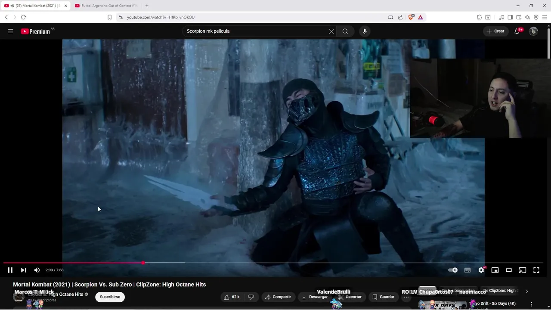The image size is (551, 310).
Task: Open tab search icon in toolbar
Action: click(488, 17)
